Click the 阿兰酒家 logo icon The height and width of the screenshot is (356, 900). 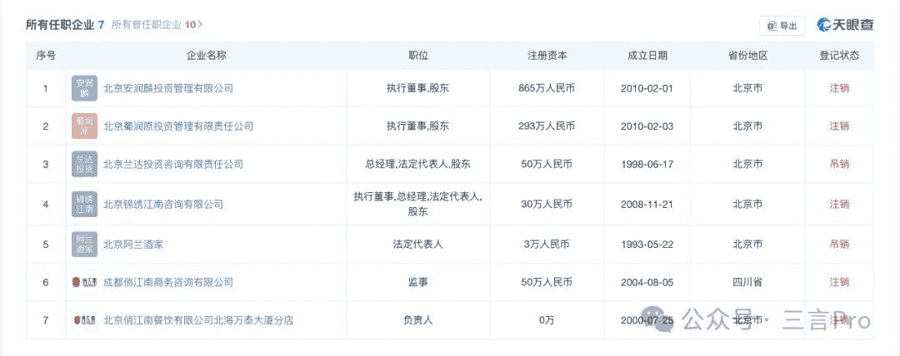[84, 244]
